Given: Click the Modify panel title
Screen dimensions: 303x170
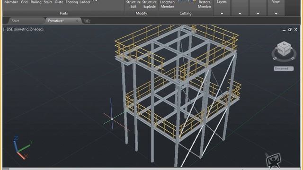Looking at the screenshot, I should pos(141,13).
